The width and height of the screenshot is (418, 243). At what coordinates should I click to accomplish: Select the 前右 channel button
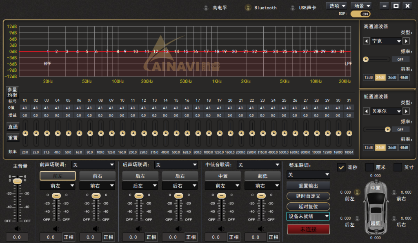98,176
